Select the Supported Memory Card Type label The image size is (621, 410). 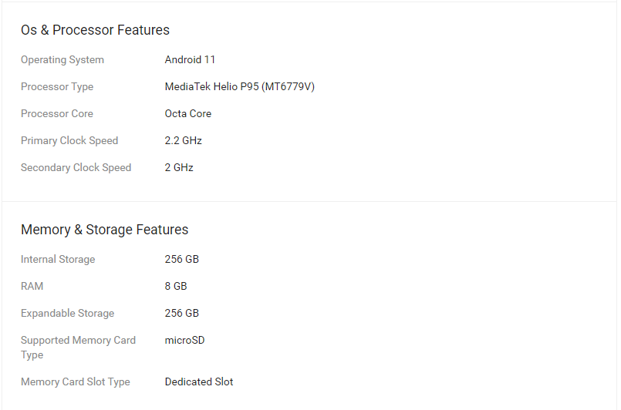78,348
